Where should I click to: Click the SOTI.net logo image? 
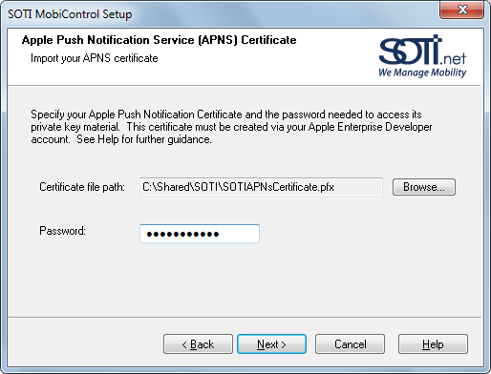(422, 56)
